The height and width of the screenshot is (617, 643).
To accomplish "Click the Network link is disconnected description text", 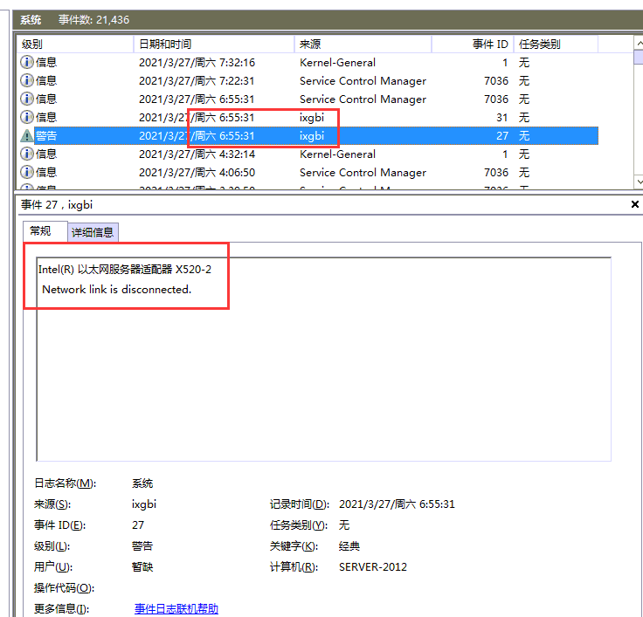I will [x=116, y=289].
